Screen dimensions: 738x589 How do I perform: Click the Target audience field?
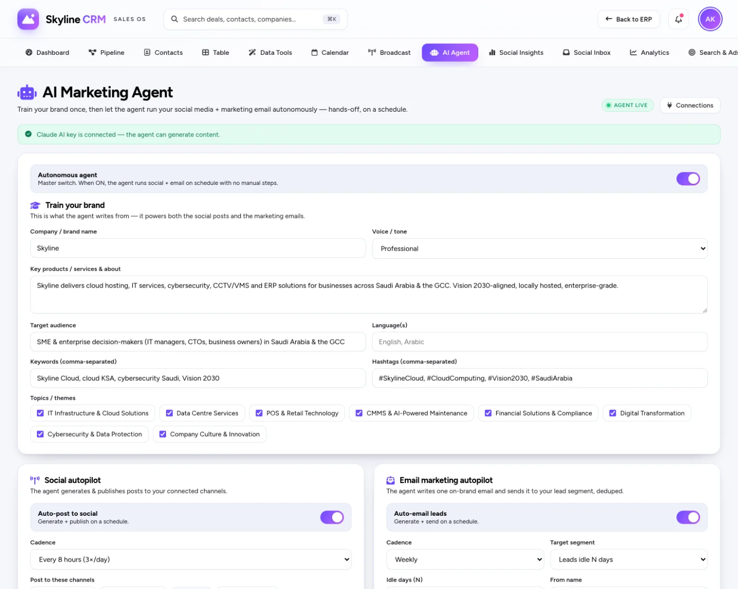click(198, 342)
